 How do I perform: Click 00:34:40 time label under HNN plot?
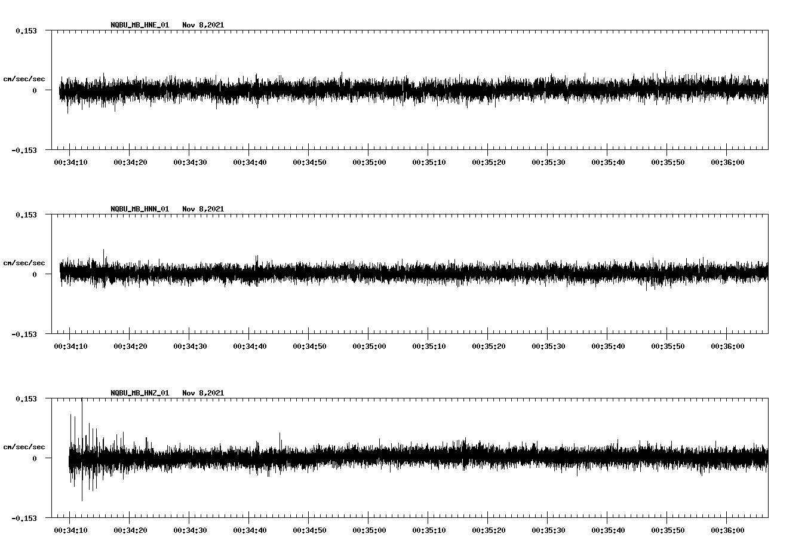[x=250, y=346]
